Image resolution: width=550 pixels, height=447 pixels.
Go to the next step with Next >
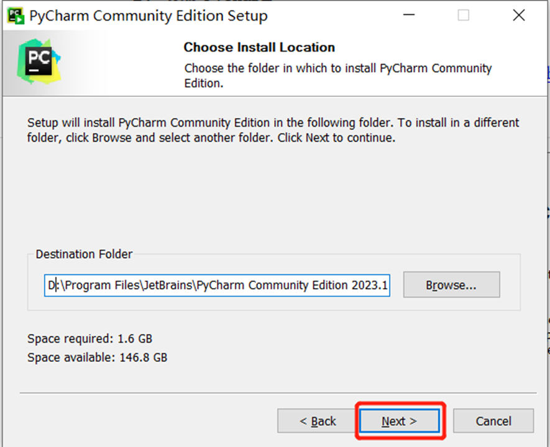pos(400,421)
